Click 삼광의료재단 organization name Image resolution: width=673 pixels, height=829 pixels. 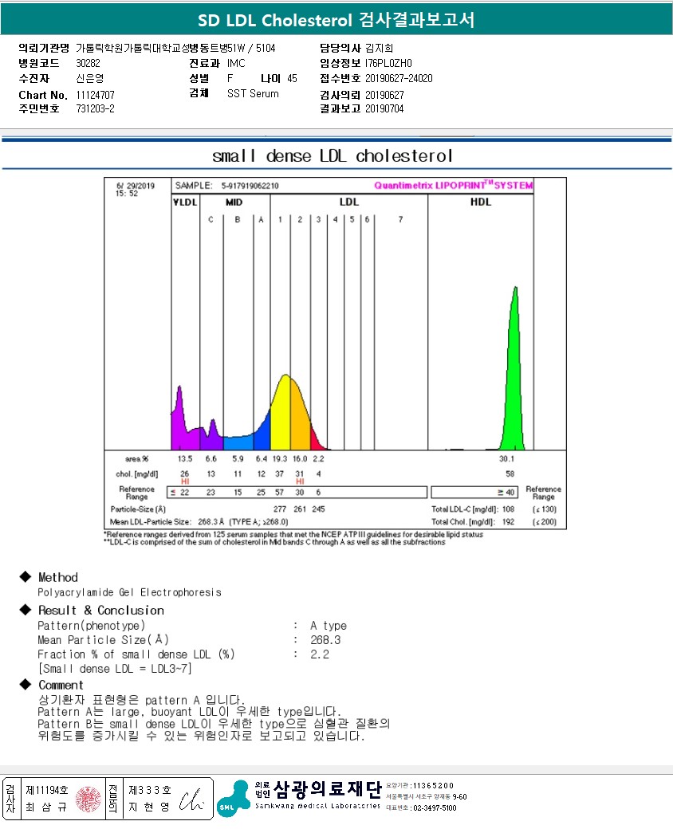[328, 790]
